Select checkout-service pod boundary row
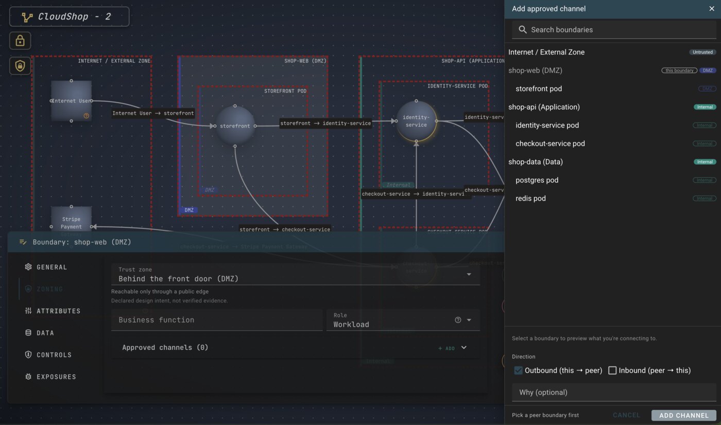 (612, 144)
